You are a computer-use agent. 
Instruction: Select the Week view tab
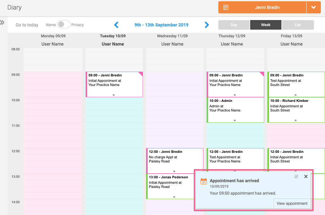pos(266,25)
